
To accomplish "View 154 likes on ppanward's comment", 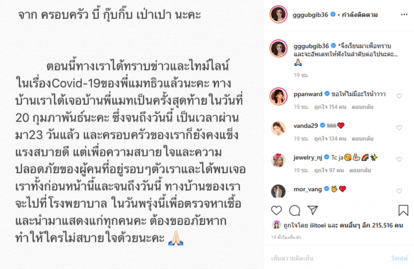I will tap(330, 107).
